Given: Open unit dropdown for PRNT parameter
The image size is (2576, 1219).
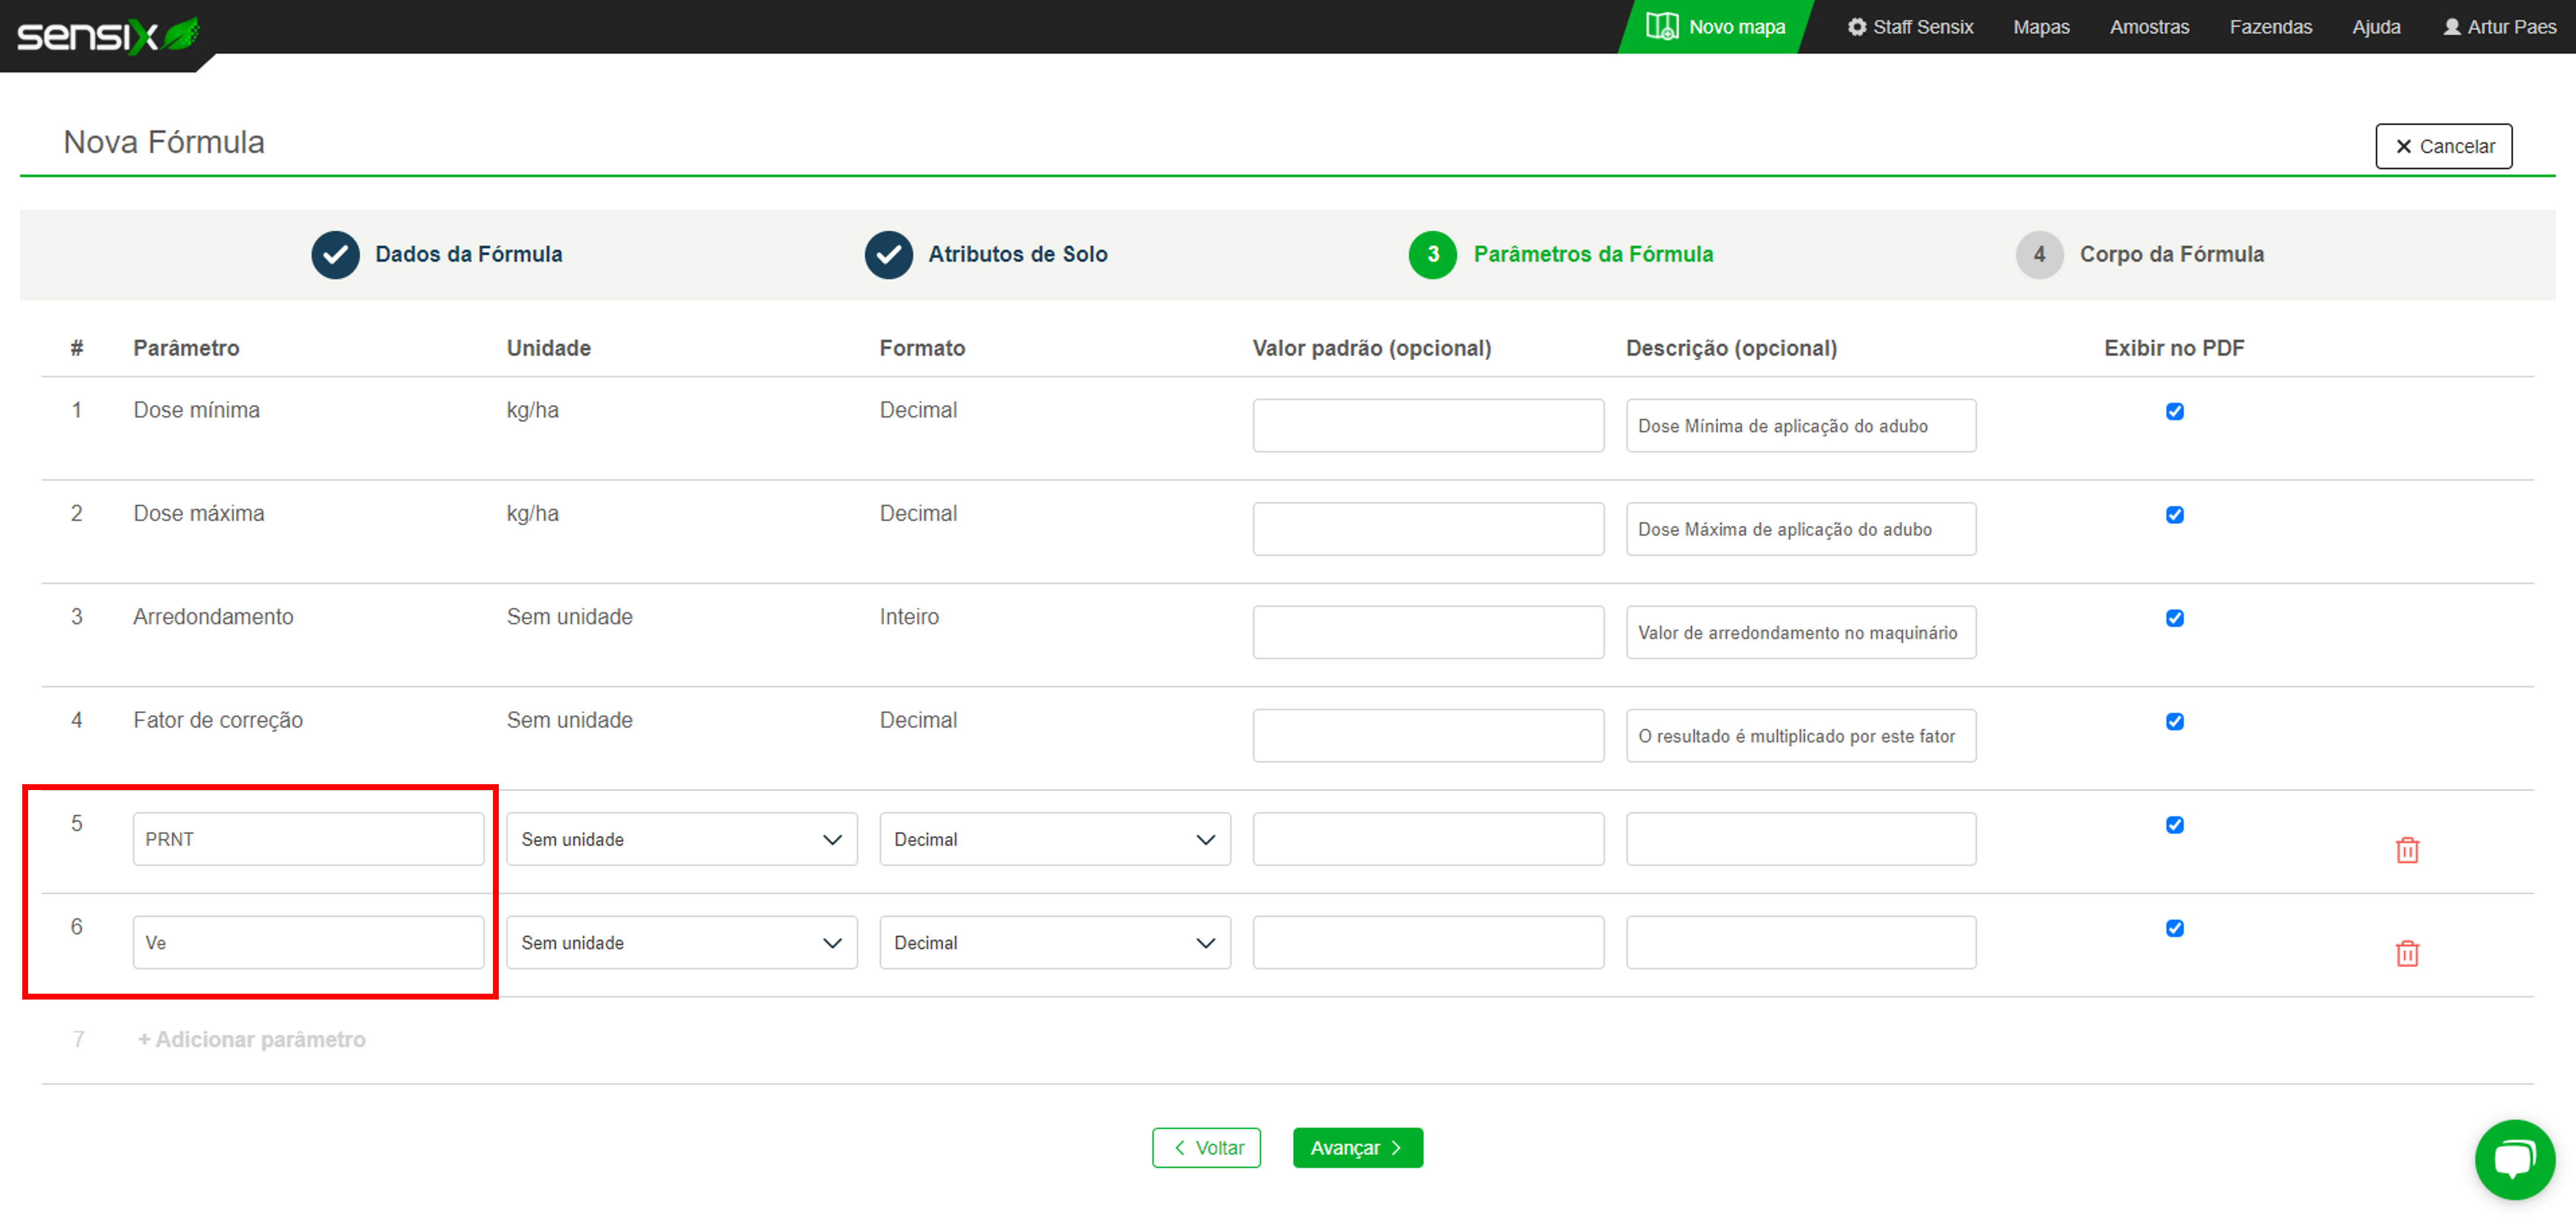Looking at the screenshot, I should [681, 839].
